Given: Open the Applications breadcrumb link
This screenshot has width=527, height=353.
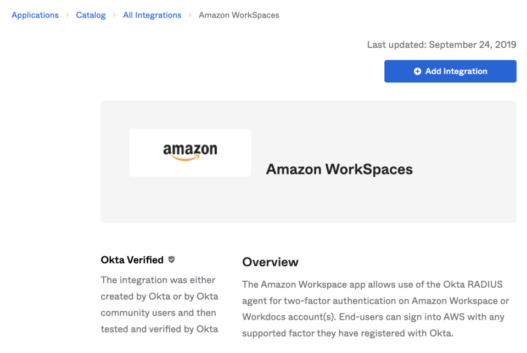Looking at the screenshot, I should (35, 15).
